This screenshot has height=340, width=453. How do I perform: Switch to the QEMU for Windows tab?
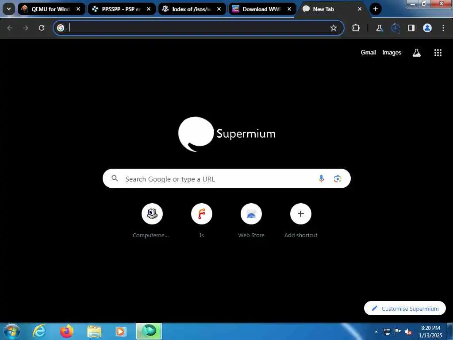tap(51, 9)
